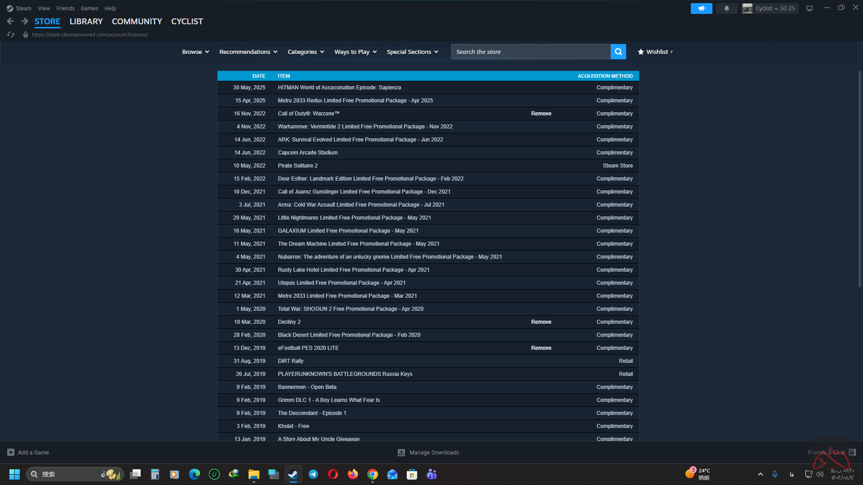Viewport: 863px width, 485px height.
Task: Click the store search magnifier button
Action: point(618,52)
